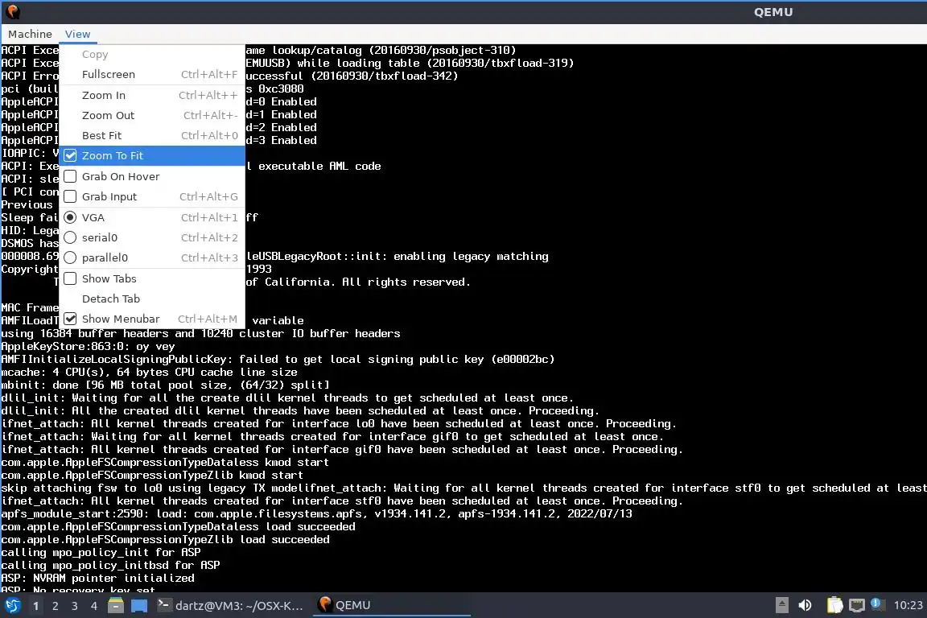Switch to workspace 3
927x618 pixels.
coord(75,606)
